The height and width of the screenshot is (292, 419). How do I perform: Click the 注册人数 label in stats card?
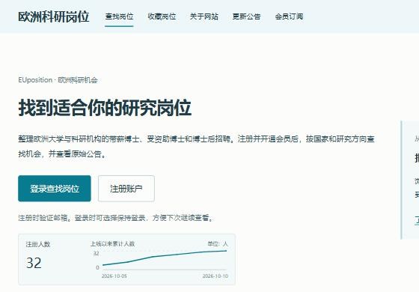pos(38,244)
